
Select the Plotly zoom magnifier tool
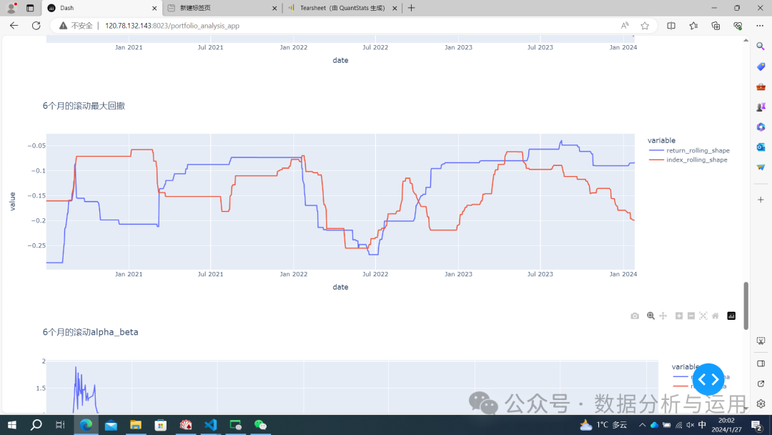pyautogui.click(x=650, y=316)
